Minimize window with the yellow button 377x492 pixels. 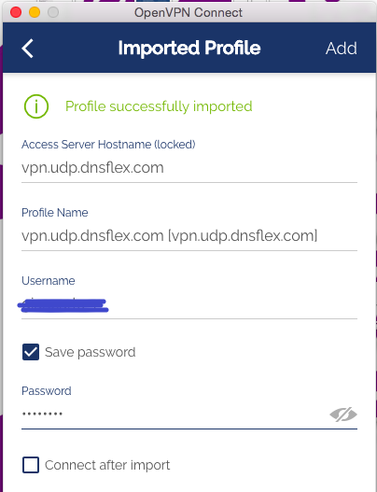(x=35, y=12)
